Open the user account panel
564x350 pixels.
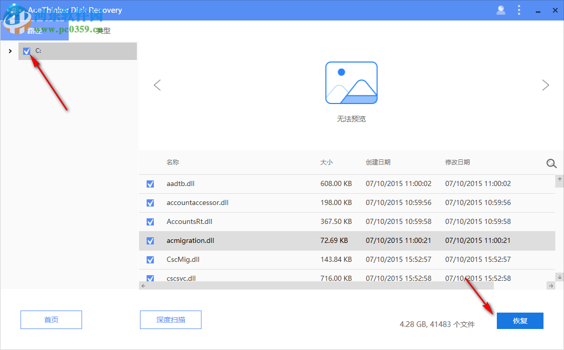pyautogui.click(x=500, y=10)
